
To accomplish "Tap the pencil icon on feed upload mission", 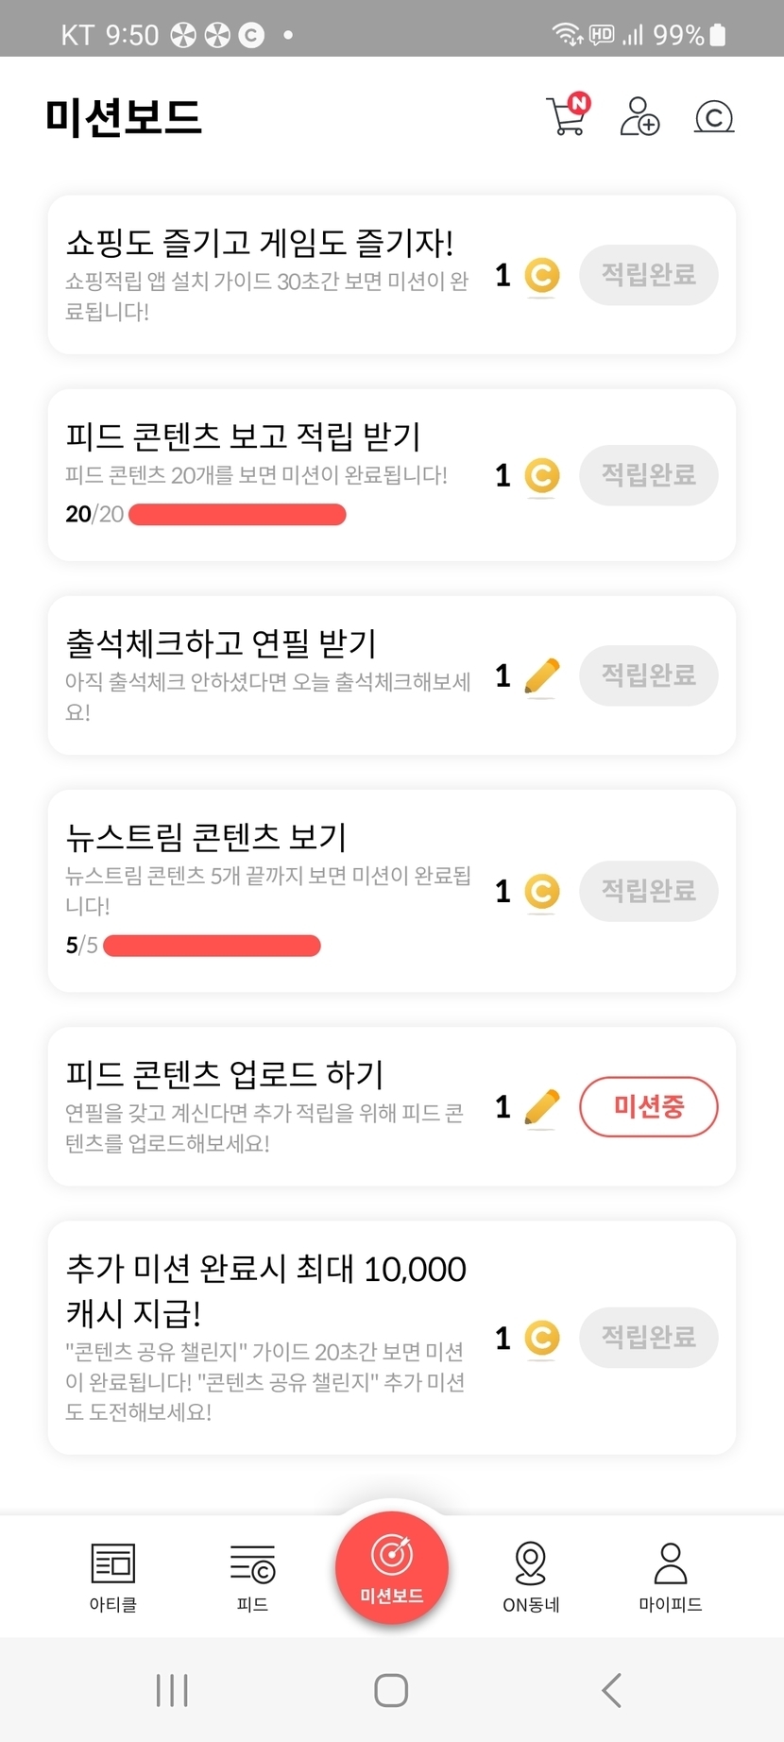I will pyautogui.click(x=542, y=1107).
